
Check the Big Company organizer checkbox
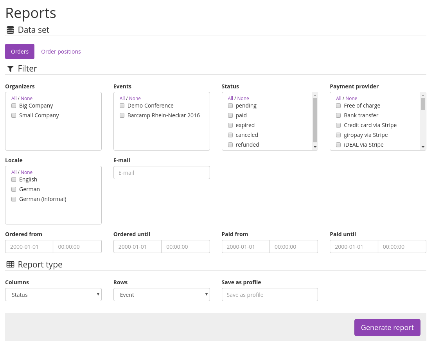coord(14,106)
